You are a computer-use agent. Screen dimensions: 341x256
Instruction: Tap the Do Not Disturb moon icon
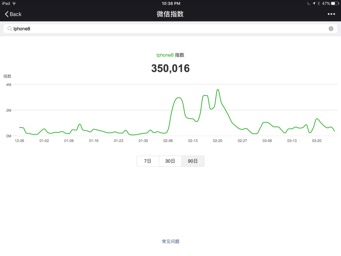point(308,3)
